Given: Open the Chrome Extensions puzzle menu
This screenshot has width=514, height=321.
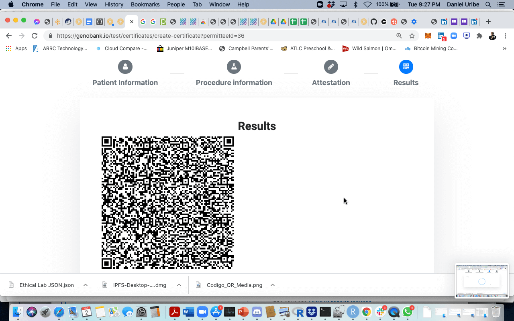Looking at the screenshot, I should [479, 36].
